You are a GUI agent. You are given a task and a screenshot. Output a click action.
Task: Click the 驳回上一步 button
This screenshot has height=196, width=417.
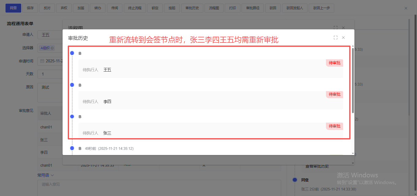click(321, 8)
